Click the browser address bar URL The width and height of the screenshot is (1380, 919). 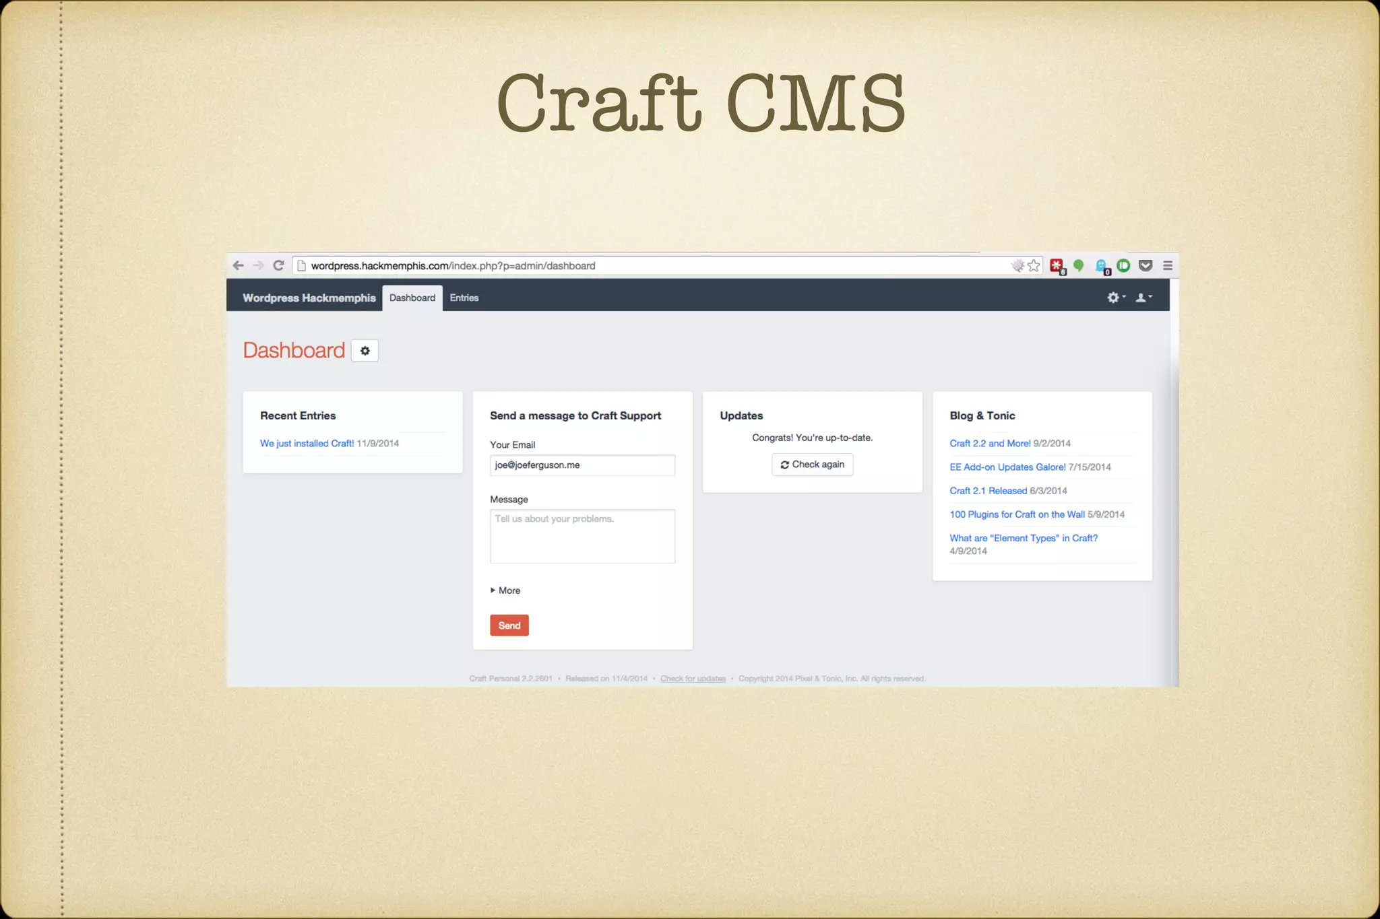pyautogui.click(x=453, y=266)
